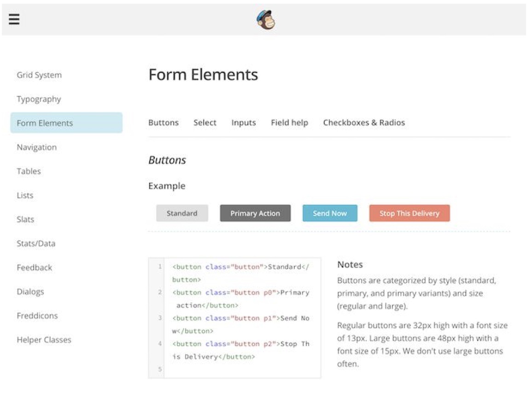Switch to the Inputs tab

click(x=244, y=123)
